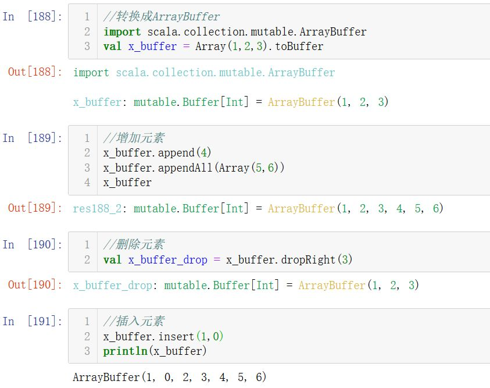Select the In [190] cell prompt
The width and height of the screenshot is (490, 388).
tap(33, 244)
